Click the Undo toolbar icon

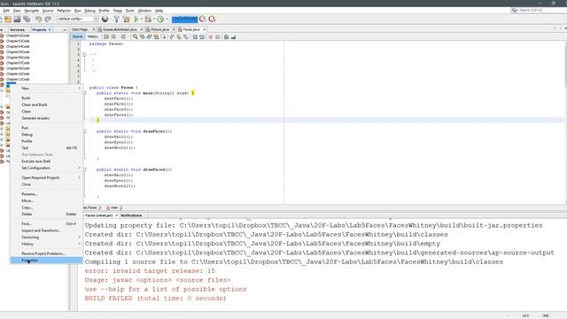pos(38,19)
